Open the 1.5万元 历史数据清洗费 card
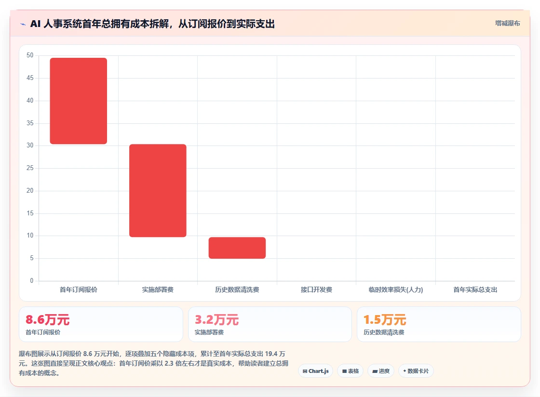 tap(439, 324)
